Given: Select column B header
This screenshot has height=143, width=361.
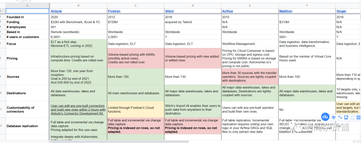Looking at the screenshot, I should (79, 6).
